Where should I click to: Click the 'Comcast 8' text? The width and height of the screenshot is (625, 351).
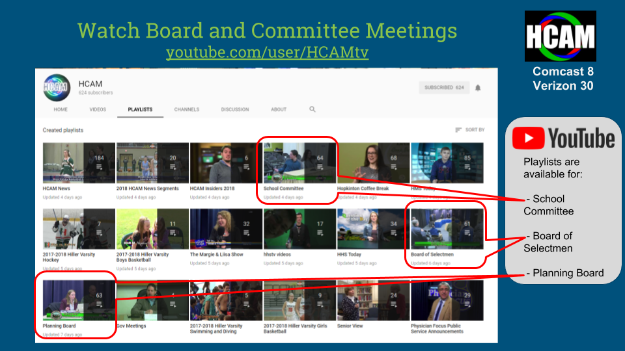pos(563,71)
